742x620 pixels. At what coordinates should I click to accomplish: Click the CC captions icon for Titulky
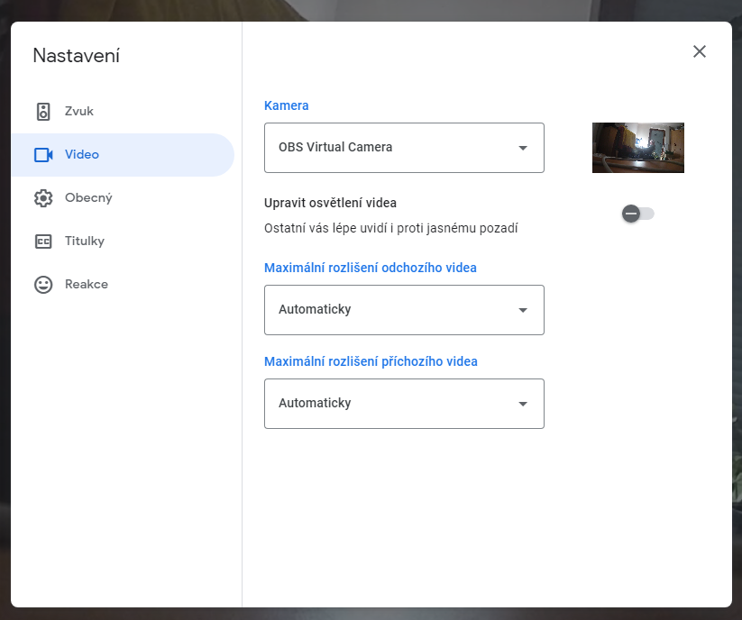(x=43, y=242)
